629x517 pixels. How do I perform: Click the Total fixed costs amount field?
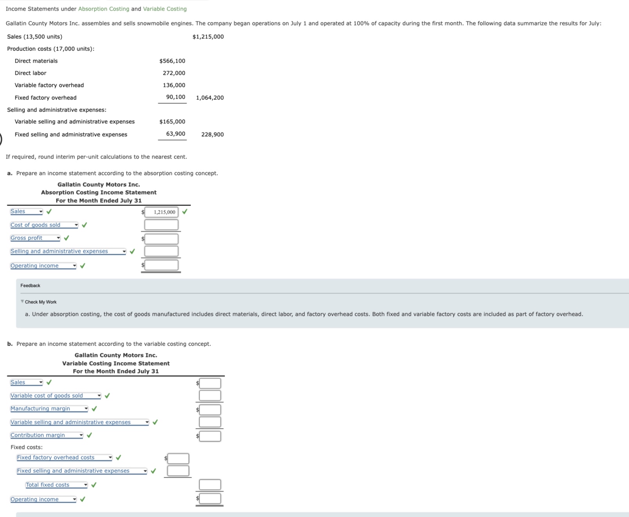pyautogui.click(x=210, y=485)
